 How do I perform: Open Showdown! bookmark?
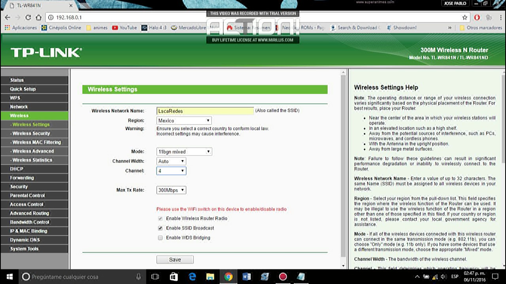click(x=401, y=28)
